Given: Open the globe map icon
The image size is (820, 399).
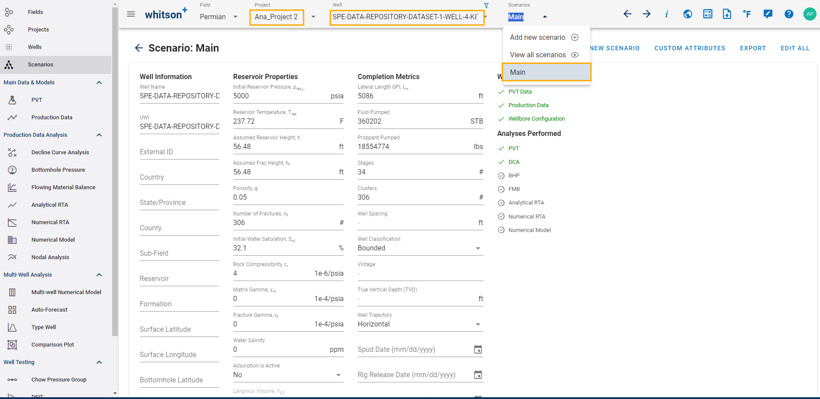Looking at the screenshot, I should (687, 14).
